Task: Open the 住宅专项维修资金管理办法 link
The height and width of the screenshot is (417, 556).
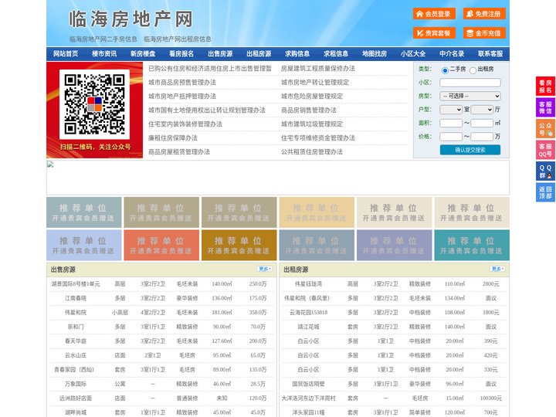Action: [318, 138]
